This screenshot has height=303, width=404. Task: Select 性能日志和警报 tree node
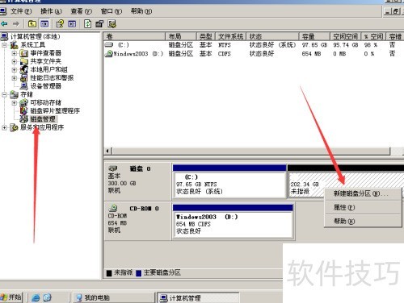(52, 78)
